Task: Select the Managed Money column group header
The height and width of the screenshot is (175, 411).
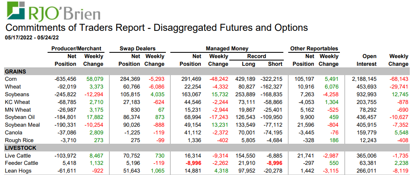Action: [227, 49]
